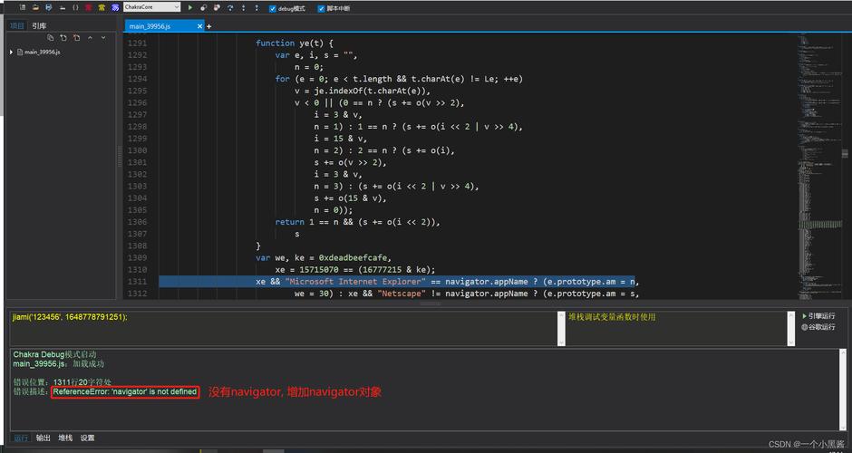Click the debug icon left of step-over arrow
The image size is (852, 453).
click(x=217, y=7)
